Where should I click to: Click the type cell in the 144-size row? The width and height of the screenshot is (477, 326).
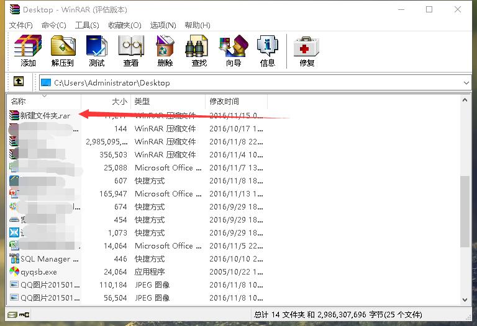165,129
